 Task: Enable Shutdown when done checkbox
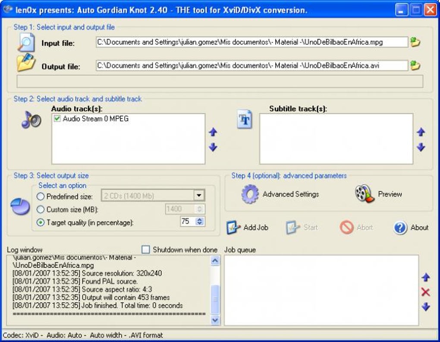click(146, 249)
